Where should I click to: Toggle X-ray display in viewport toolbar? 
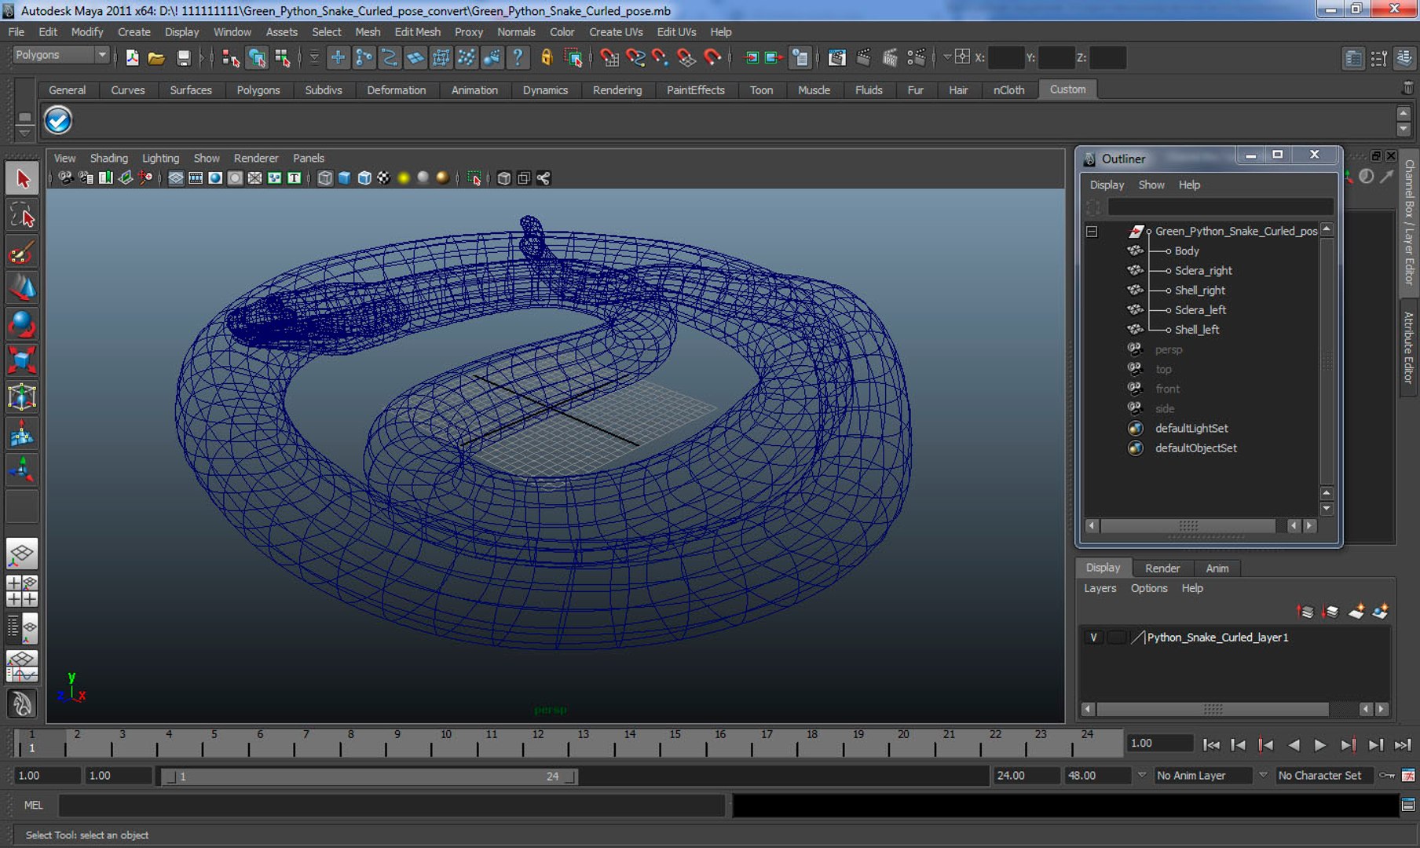click(x=503, y=178)
